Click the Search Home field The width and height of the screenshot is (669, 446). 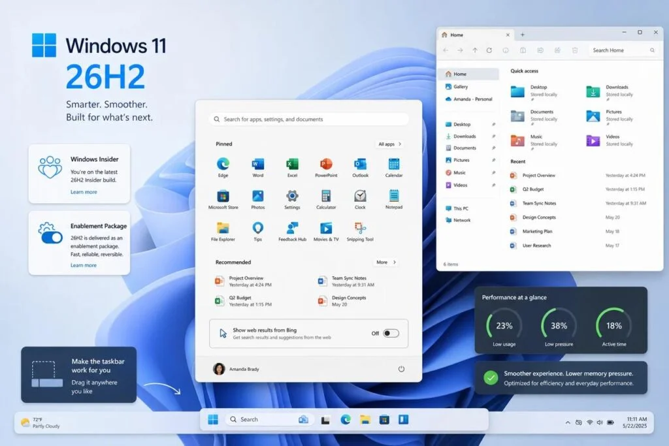coord(623,50)
